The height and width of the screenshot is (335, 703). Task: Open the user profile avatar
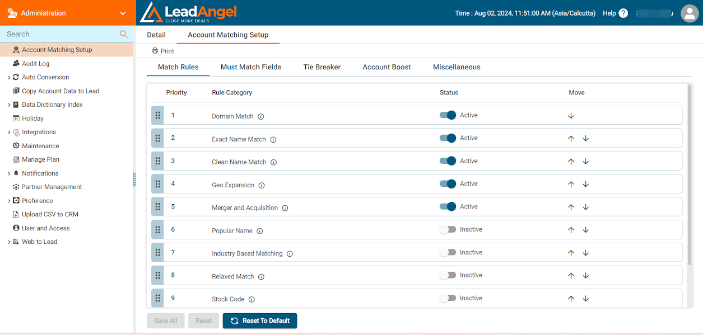690,13
